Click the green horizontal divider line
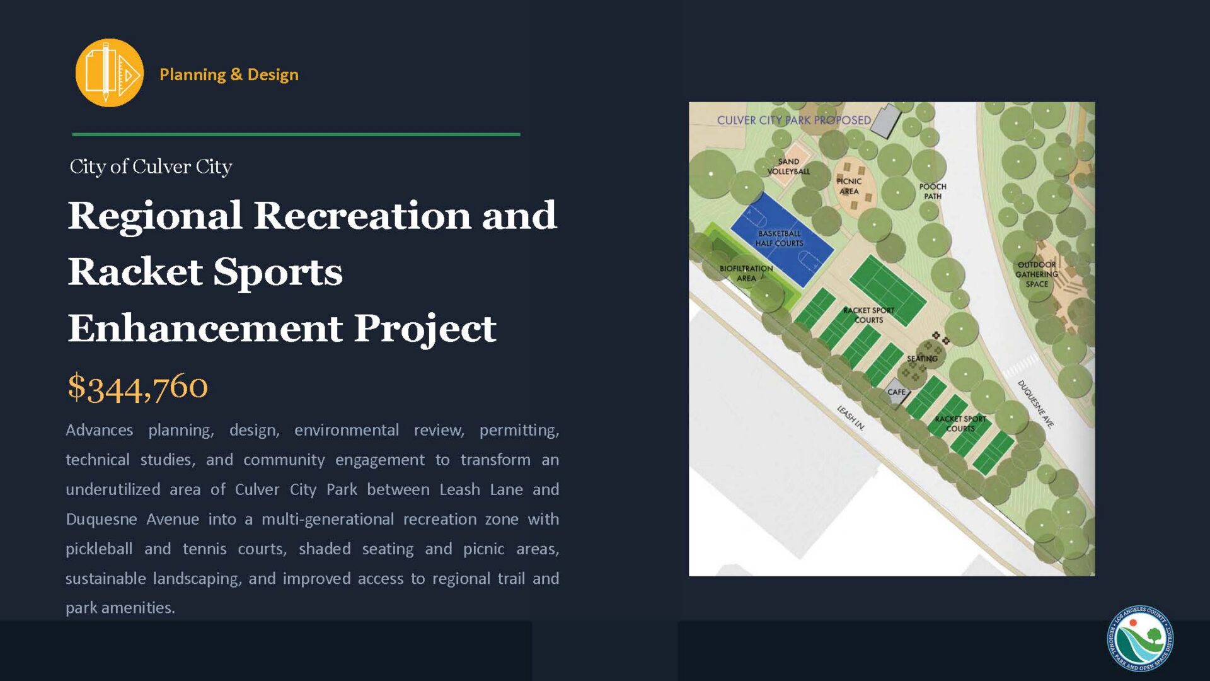Image resolution: width=1210 pixels, height=681 pixels. point(296,134)
